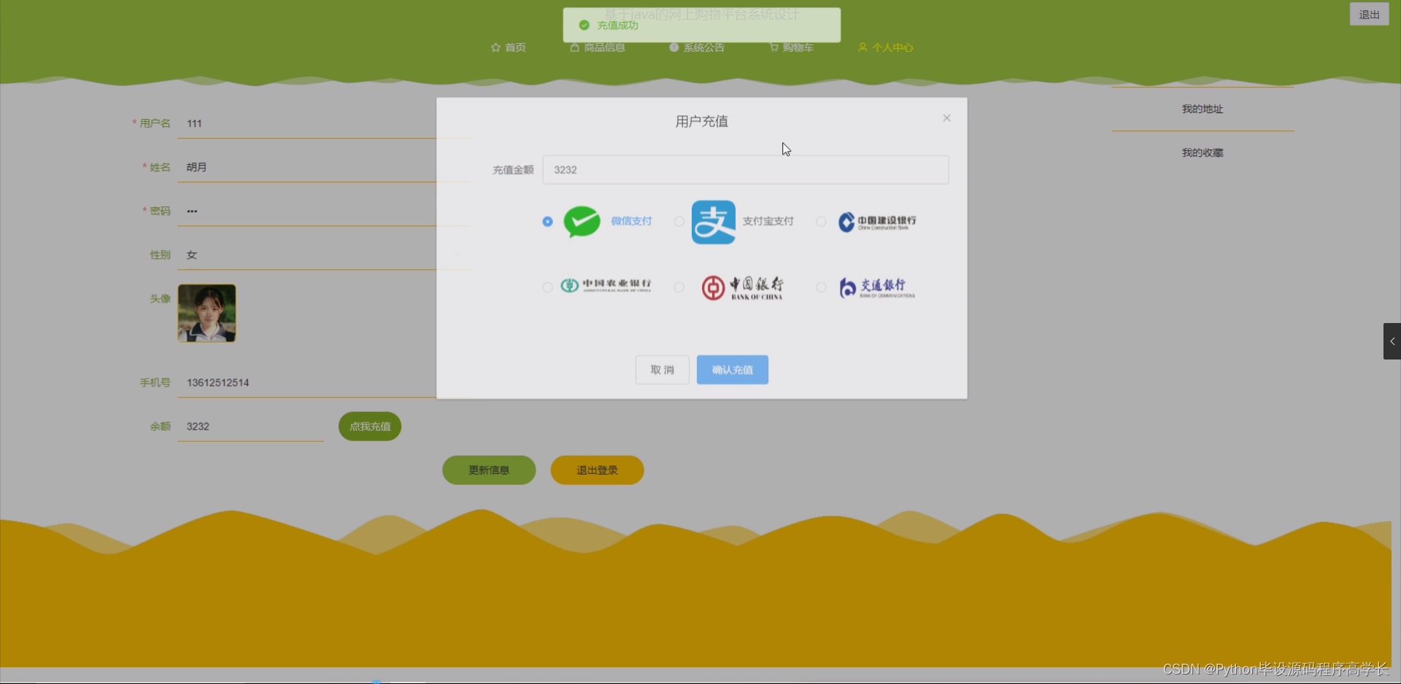
Task: Confirm recharge with 确认充值 button
Action: click(733, 370)
